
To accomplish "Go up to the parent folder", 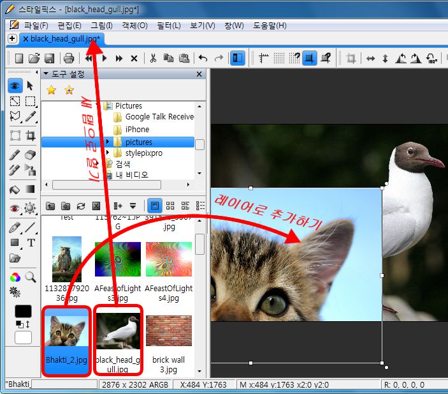I will coord(50,206).
